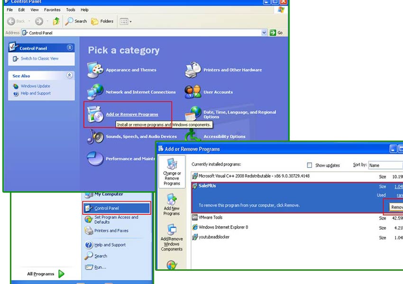Image resolution: width=403 pixels, height=284 pixels.
Task: Click the Add or Remove Programs icon
Action: pyautogui.click(x=95, y=114)
